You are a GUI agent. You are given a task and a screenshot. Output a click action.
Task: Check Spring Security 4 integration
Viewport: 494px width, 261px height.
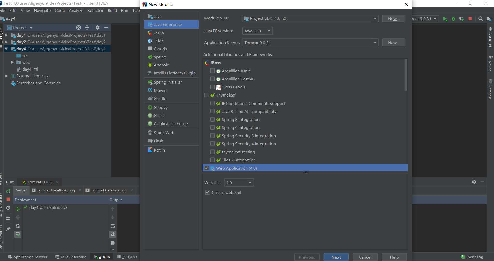212,143
